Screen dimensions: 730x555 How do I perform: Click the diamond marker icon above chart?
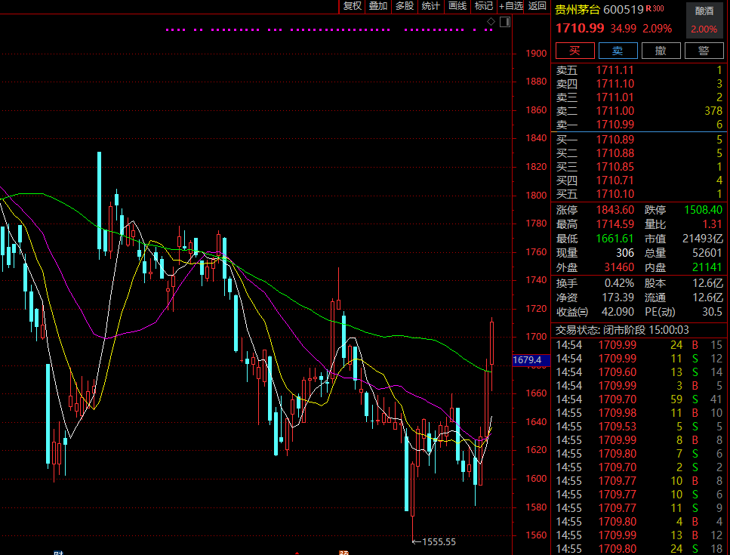click(491, 21)
